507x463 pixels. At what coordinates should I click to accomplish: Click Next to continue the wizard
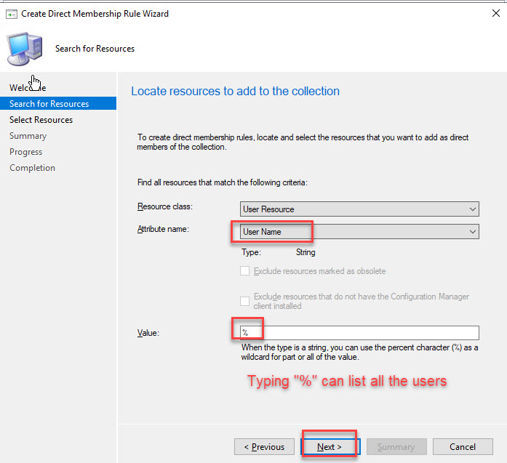[x=330, y=446]
